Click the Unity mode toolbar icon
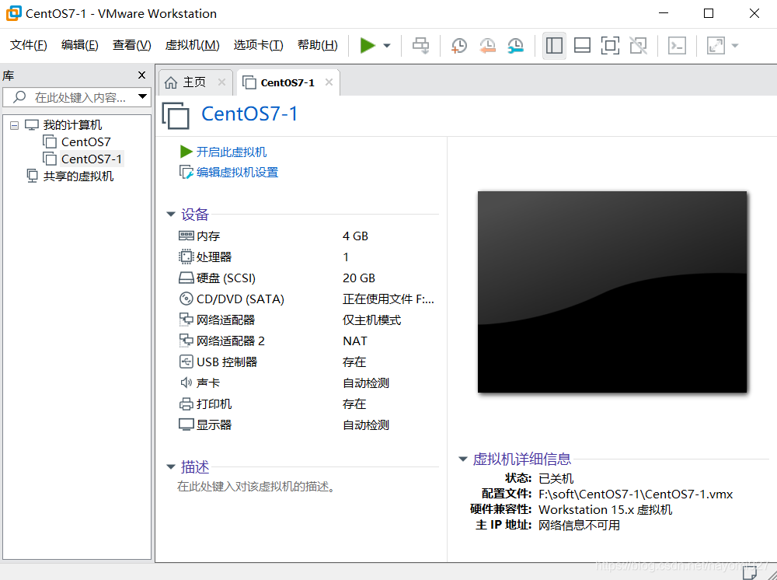 coord(638,46)
